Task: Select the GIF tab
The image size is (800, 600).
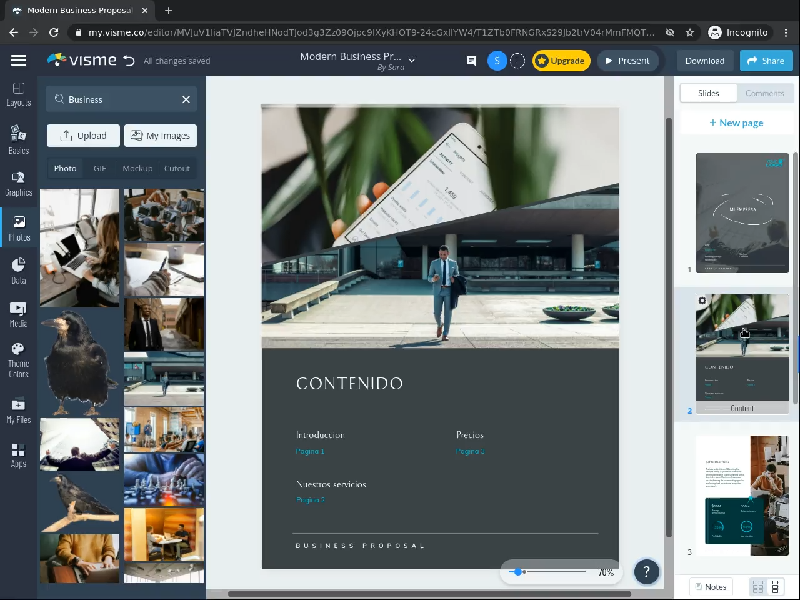Action: [x=100, y=168]
